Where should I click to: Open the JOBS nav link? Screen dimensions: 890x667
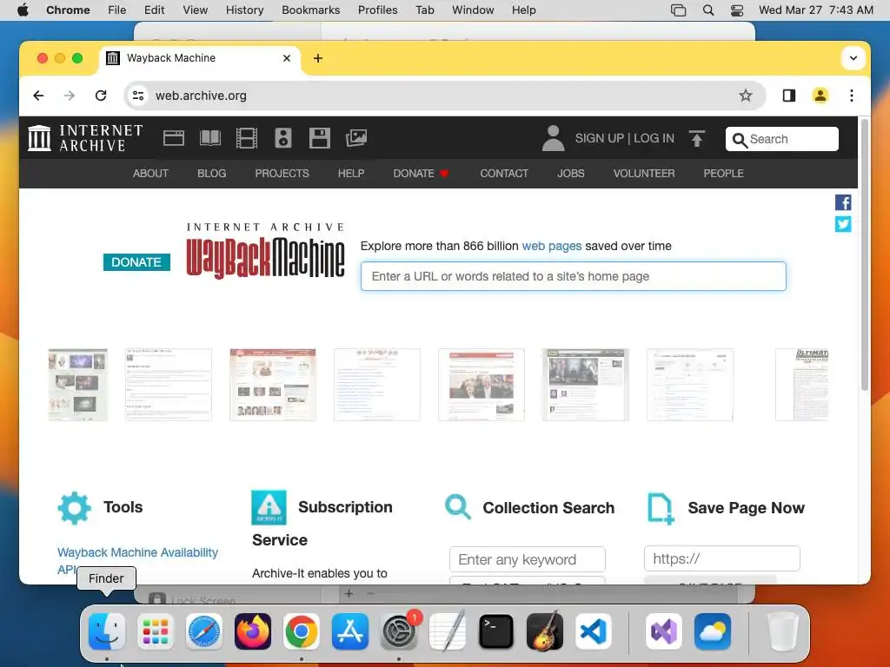coord(570,173)
